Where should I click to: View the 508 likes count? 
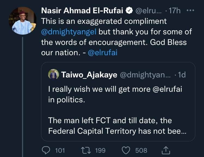tap(141, 150)
